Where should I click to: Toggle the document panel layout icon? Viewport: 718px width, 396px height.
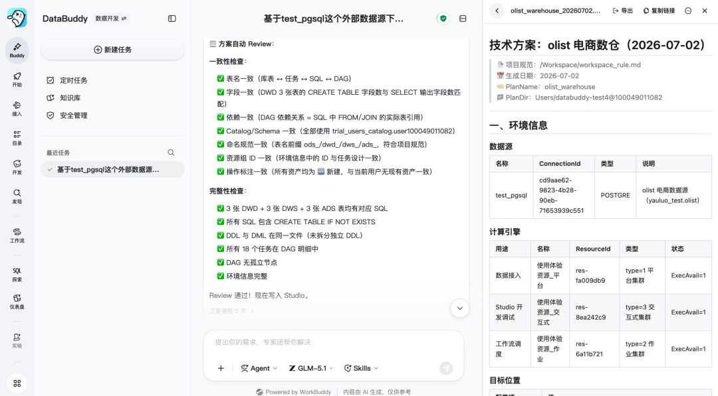463,19
